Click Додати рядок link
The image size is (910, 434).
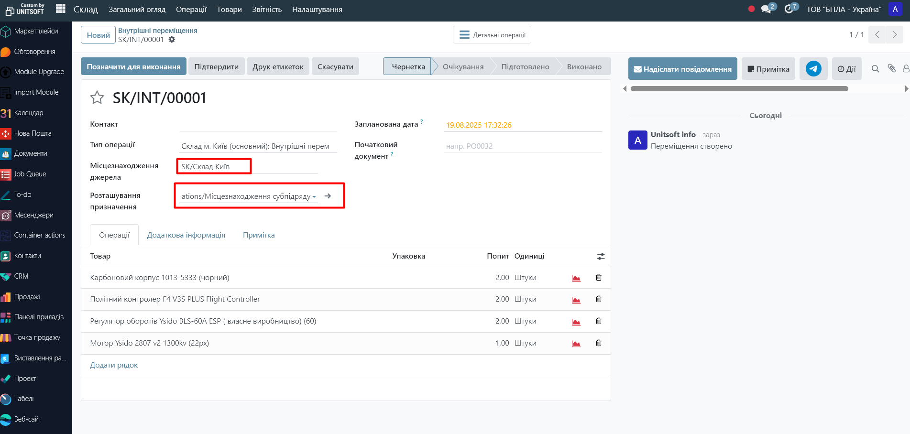click(114, 365)
